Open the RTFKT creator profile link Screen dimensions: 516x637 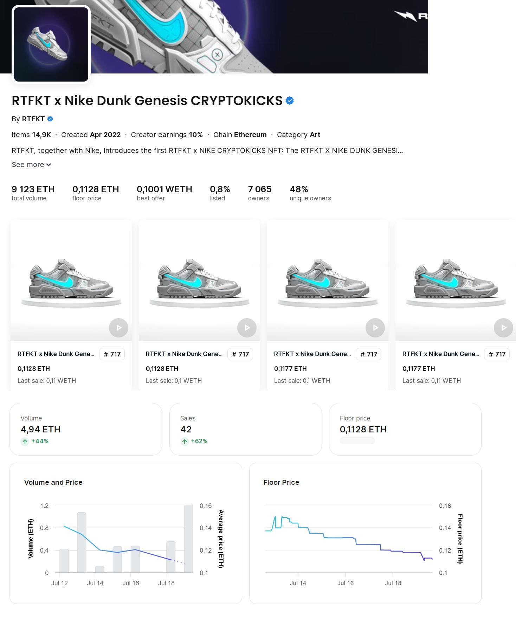pyautogui.click(x=33, y=119)
